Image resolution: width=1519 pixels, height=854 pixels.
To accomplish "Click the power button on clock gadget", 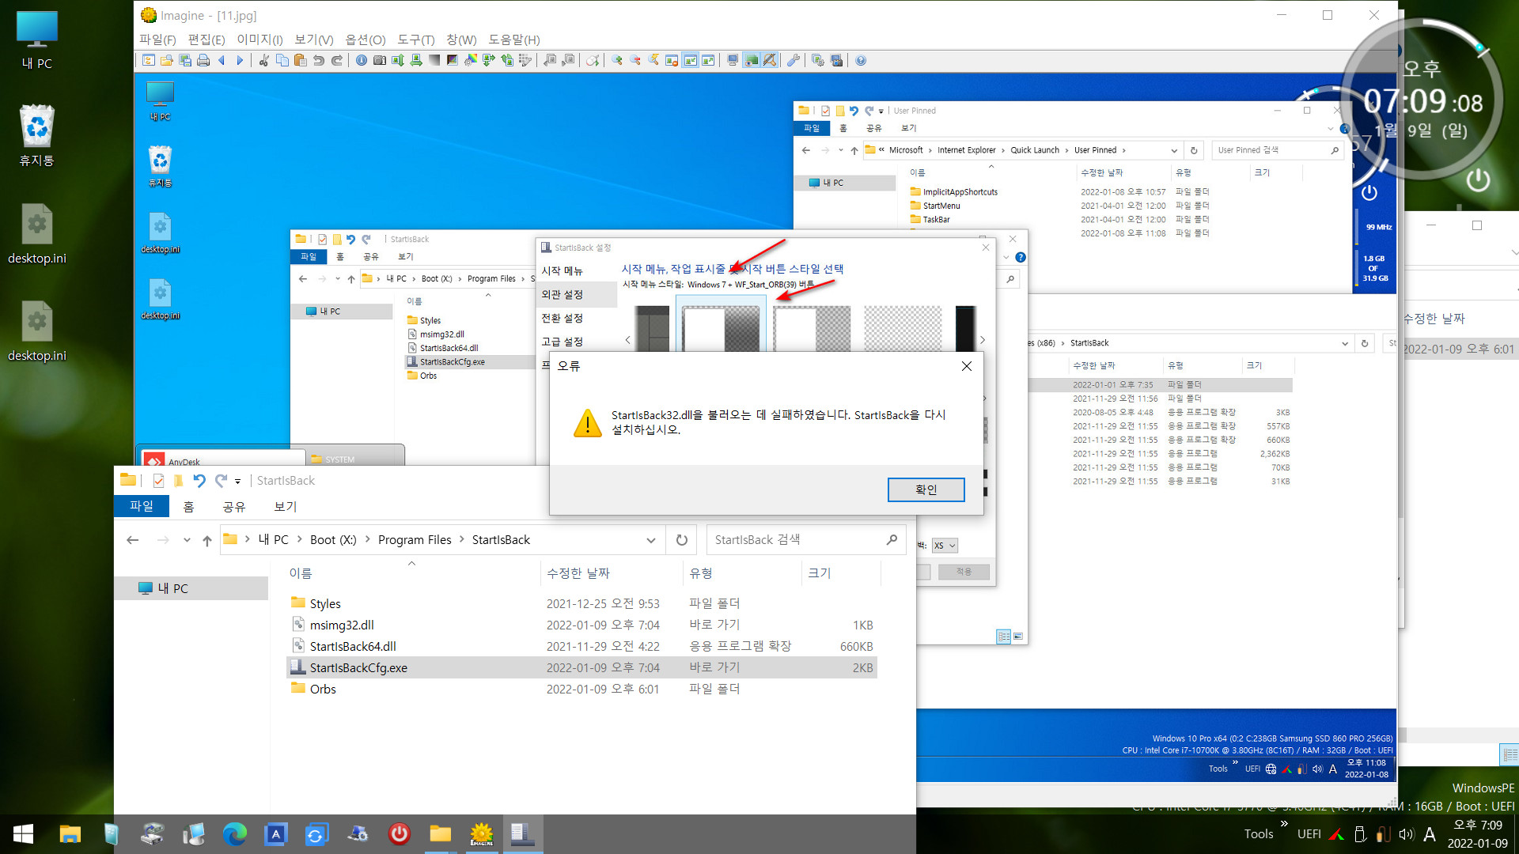I will [1478, 180].
